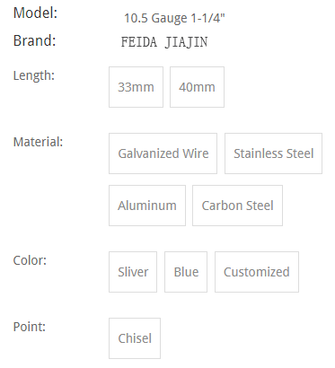Click the Length label
Viewport: 335px width, 368px height.
coord(34,75)
